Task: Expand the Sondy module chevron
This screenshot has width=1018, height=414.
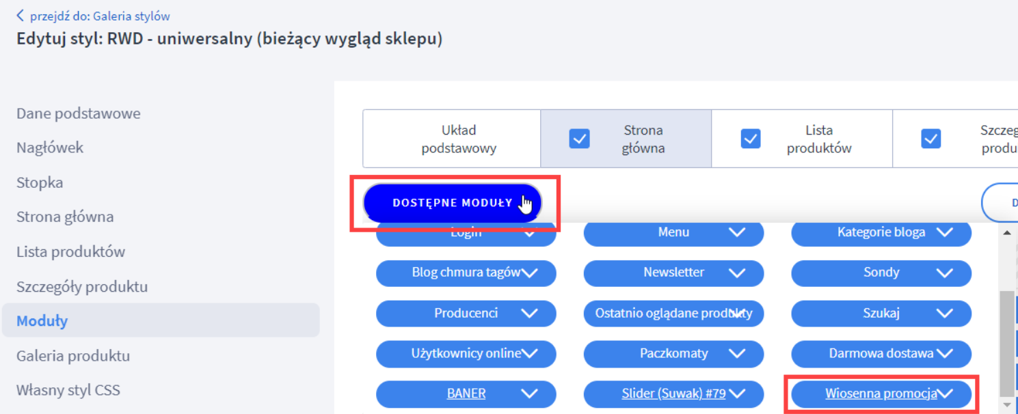Action: (x=881, y=273)
